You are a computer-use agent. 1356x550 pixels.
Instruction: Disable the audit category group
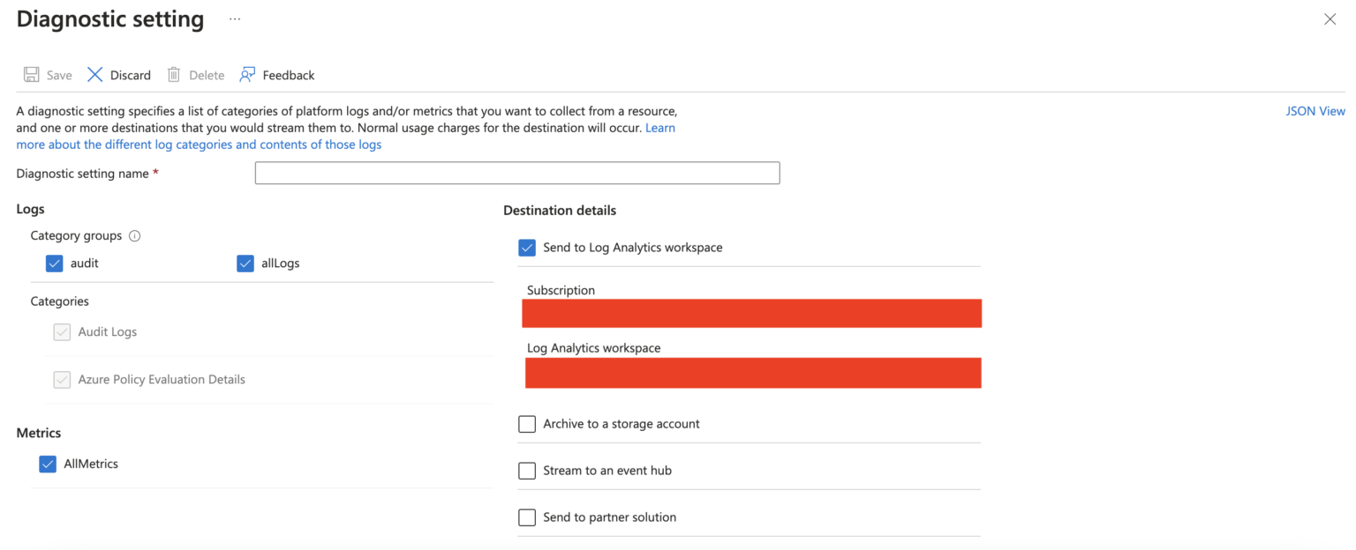(x=54, y=263)
